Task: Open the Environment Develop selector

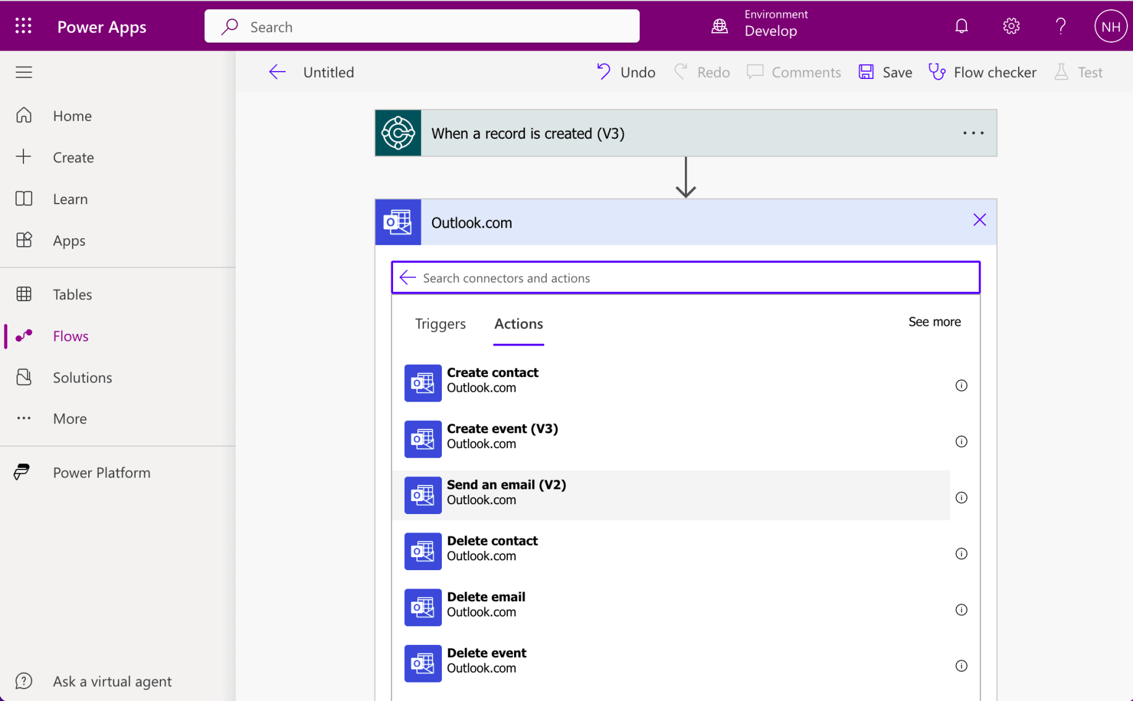Action: [x=760, y=26]
